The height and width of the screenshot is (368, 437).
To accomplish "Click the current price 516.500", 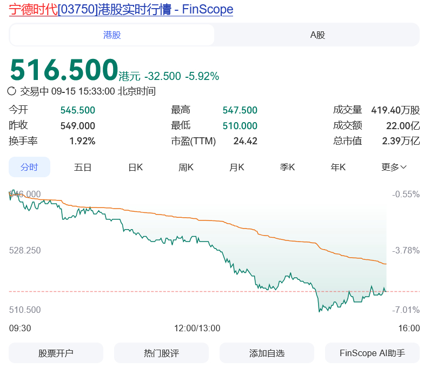I will point(64,70).
